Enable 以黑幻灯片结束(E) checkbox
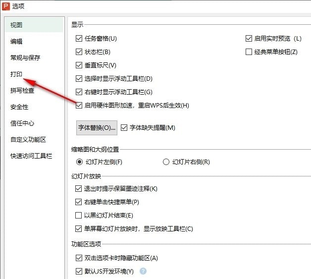The image size is (311, 279). [x=78, y=215]
